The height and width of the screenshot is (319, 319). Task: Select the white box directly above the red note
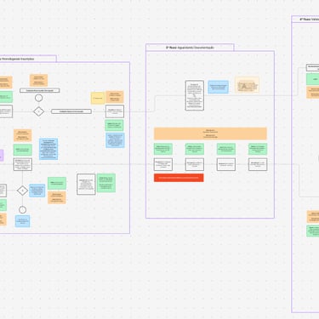(x=163, y=164)
